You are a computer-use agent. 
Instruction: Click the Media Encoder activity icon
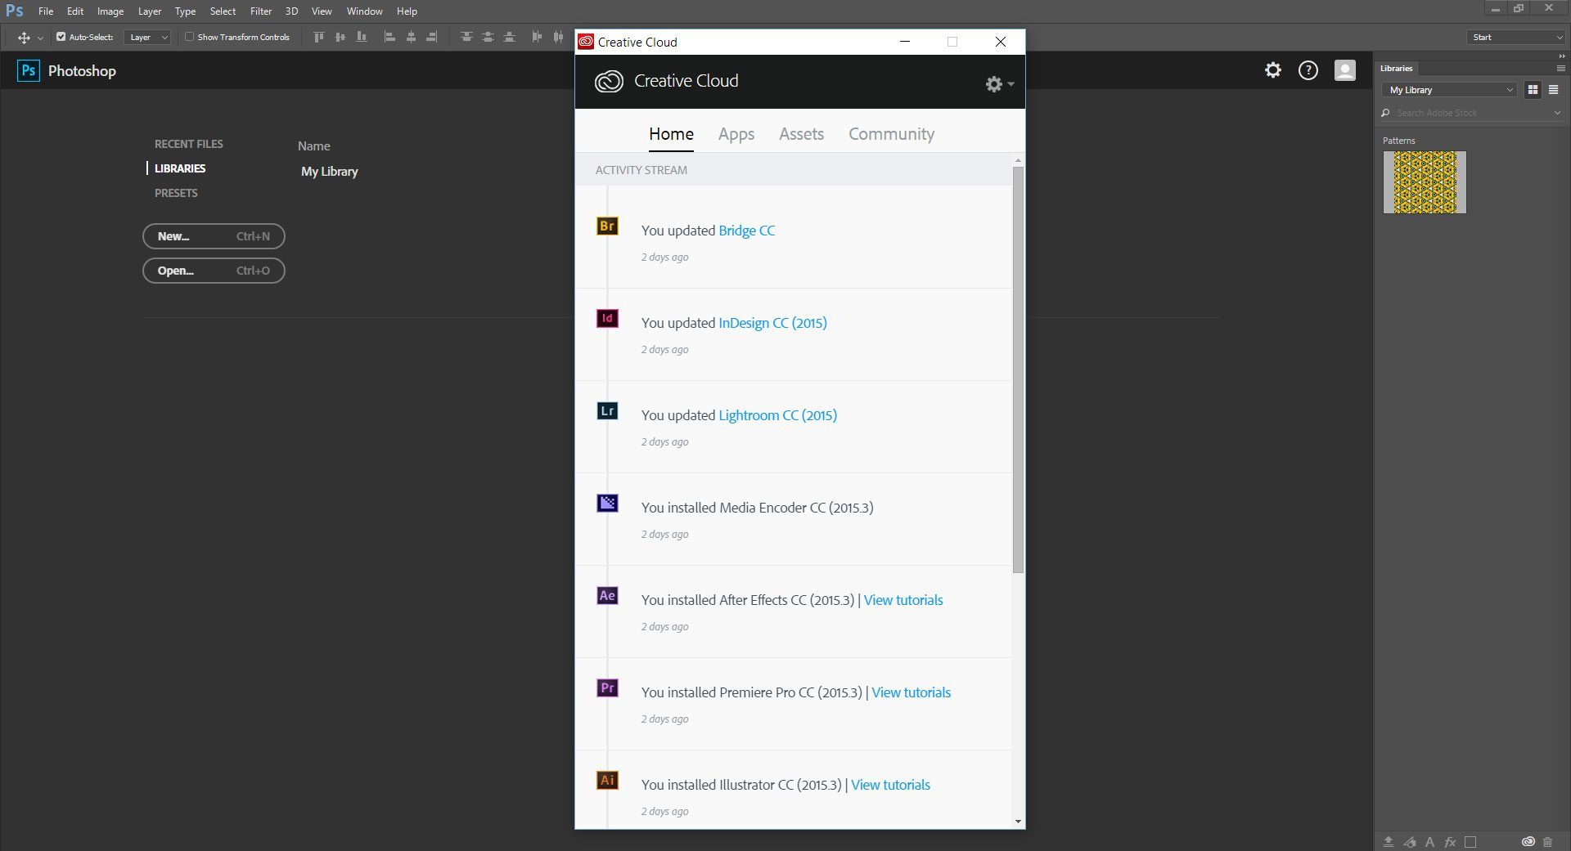pos(607,503)
